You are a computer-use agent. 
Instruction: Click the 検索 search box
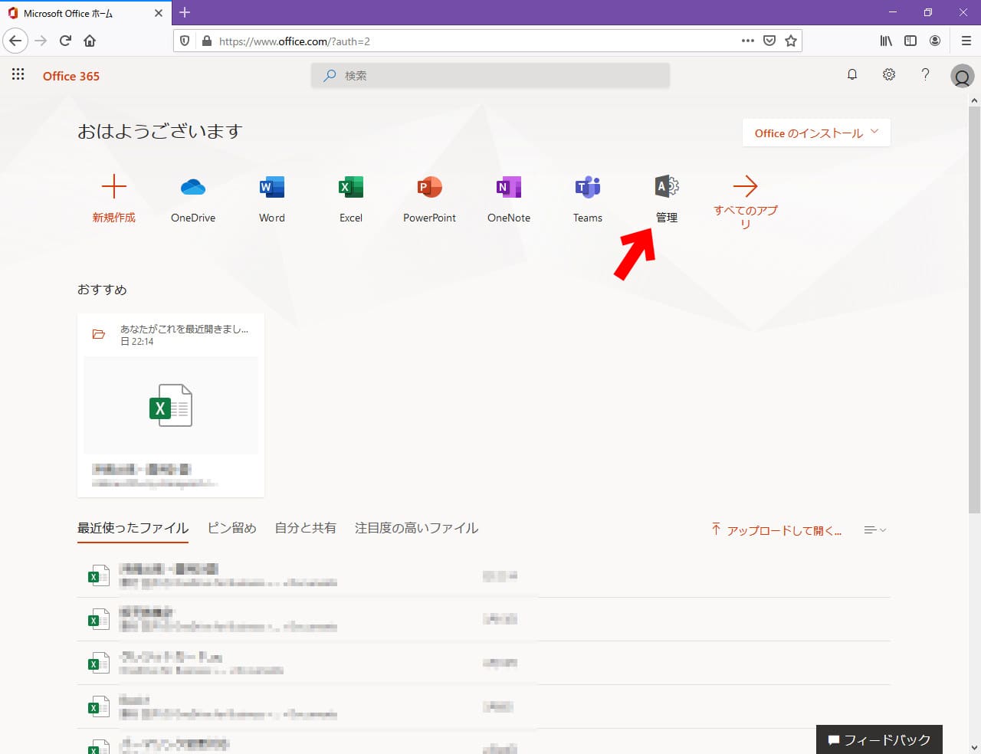490,75
